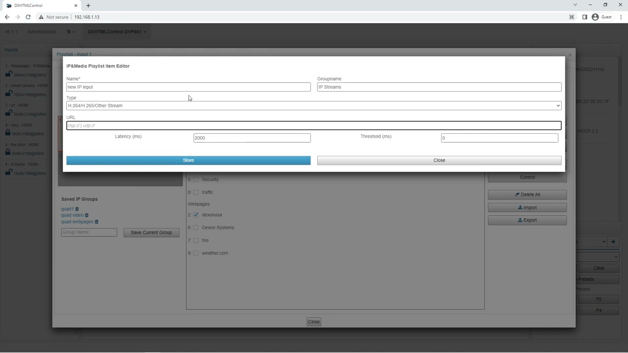This screenshot has height=353, width=628.
Task: Click the lock icon under wired camera input
Action: pos(8,94)
